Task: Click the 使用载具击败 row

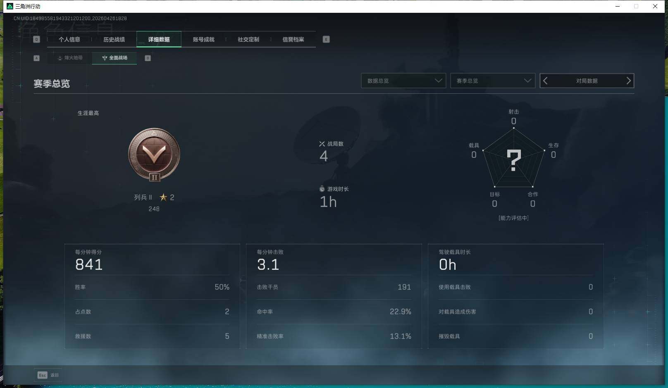Action: click(516, 287)
